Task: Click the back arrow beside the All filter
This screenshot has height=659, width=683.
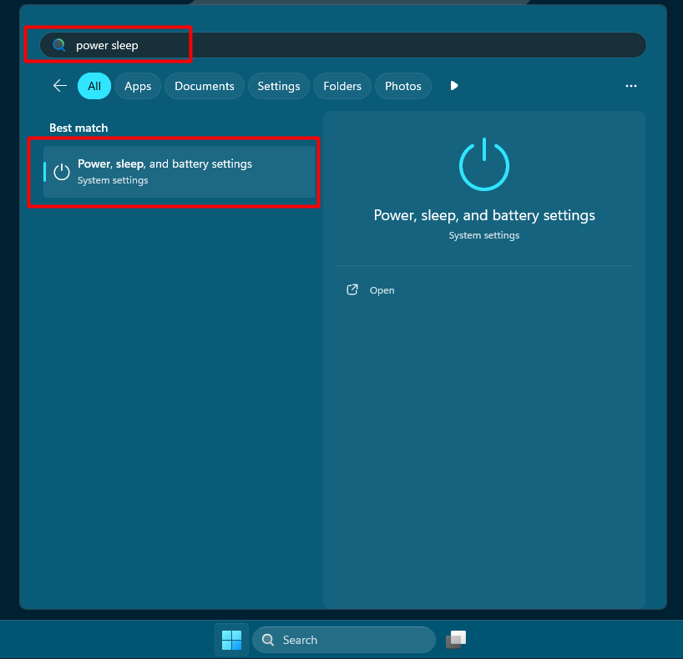Action: pyautogui.click(x=59, y=86)
